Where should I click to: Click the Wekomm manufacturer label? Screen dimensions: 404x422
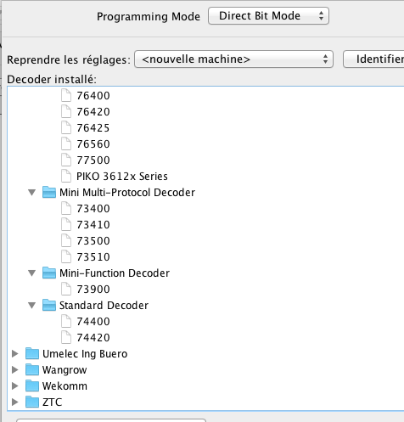tap(65, 386)
